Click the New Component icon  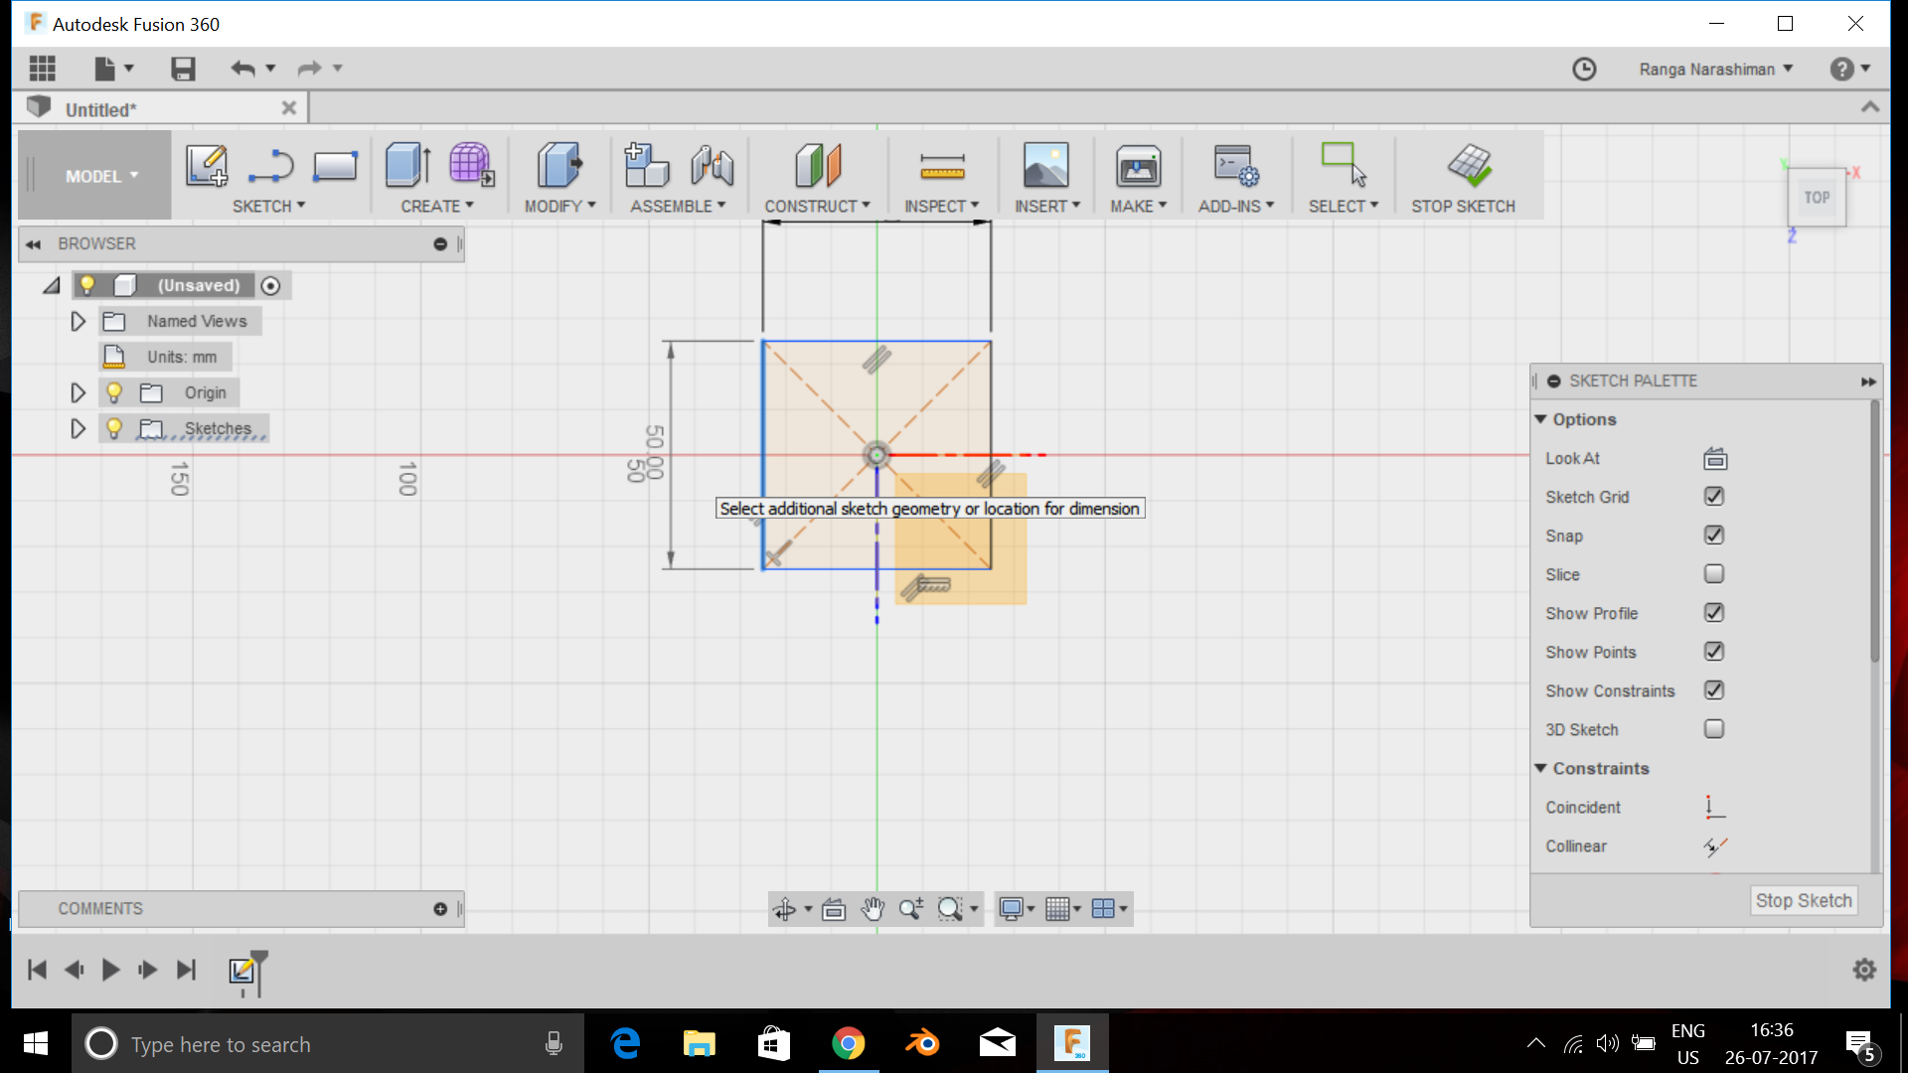(x=646, y=164)
